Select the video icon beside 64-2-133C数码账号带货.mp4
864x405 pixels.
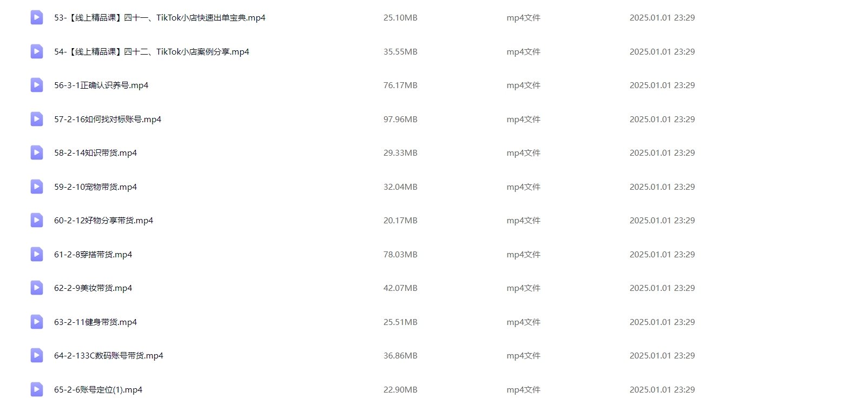click(37, 356)
